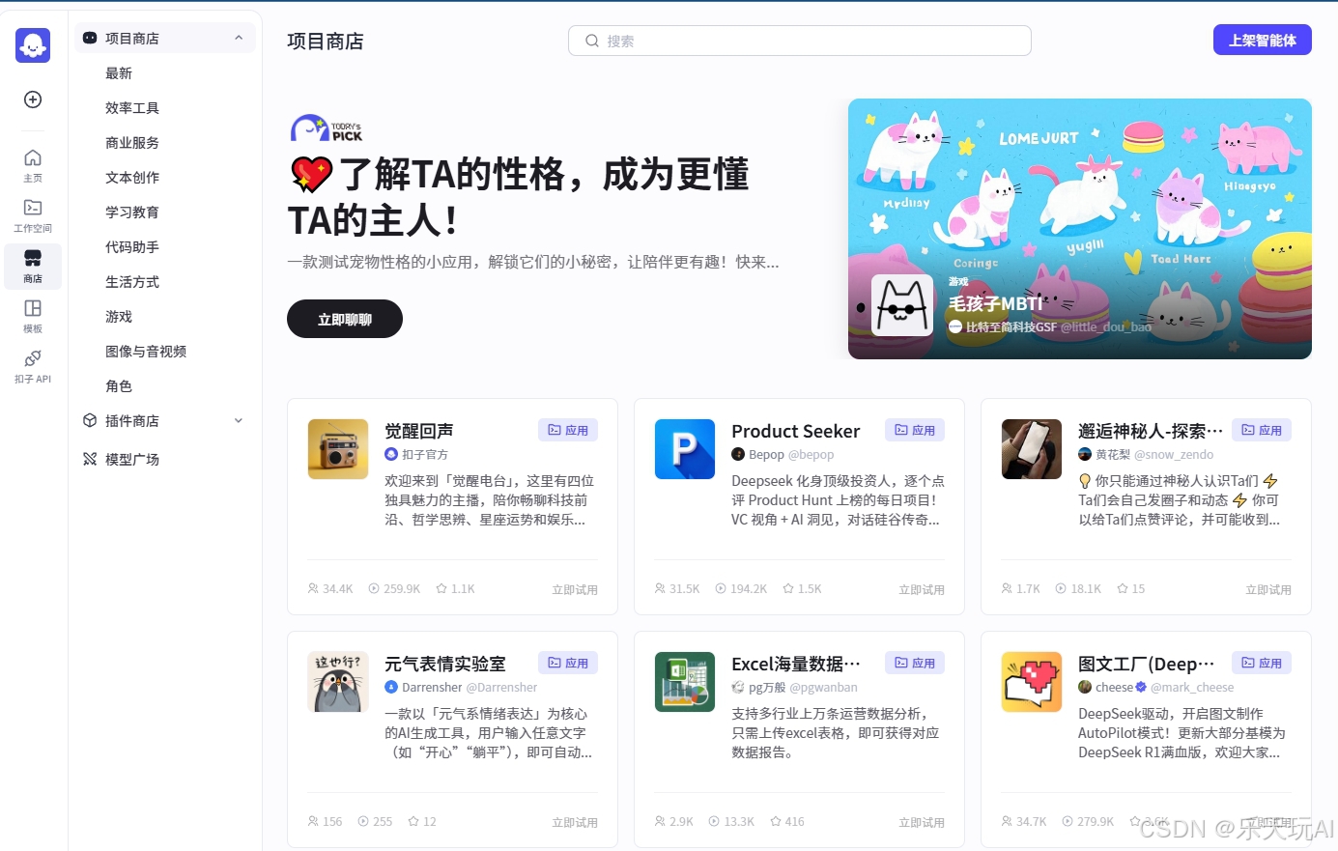Click the 应用 tag on 图文工厂
This screenshot has width=1338, height=851.
click(1262, 663)
